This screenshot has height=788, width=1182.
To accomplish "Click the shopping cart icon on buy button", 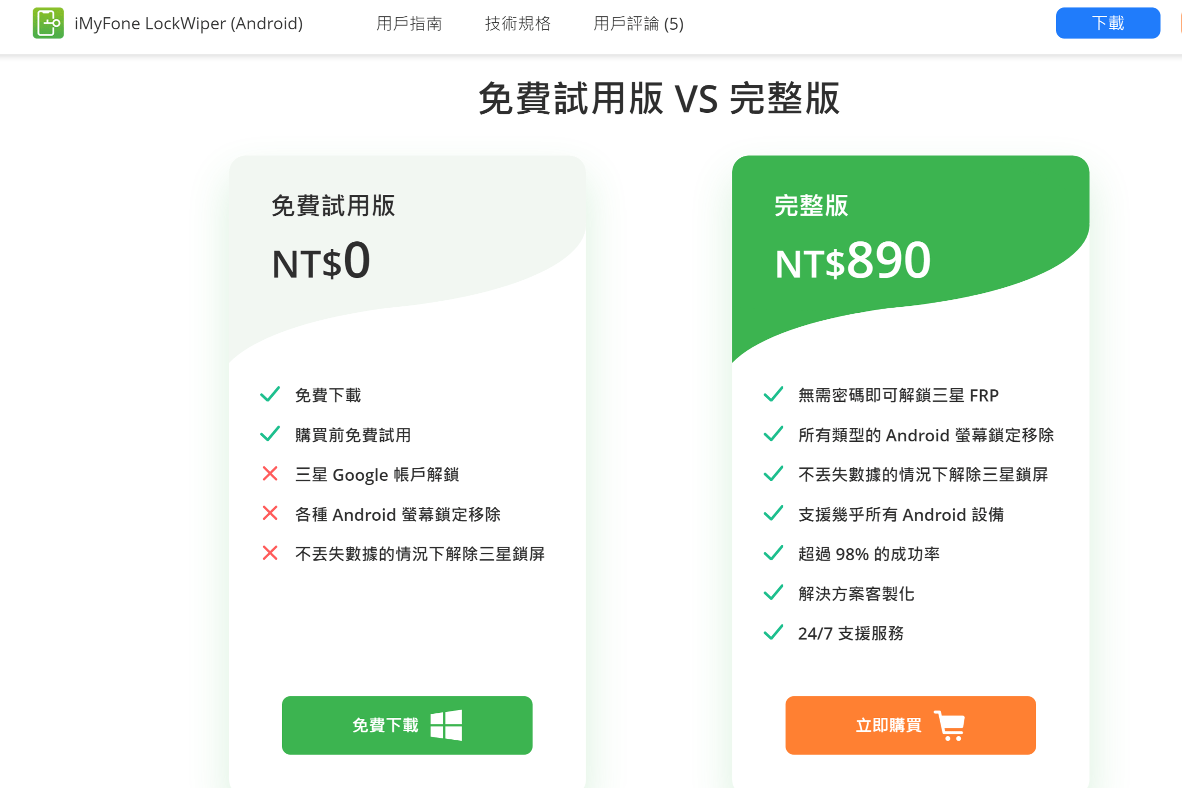I will point(949,725).
